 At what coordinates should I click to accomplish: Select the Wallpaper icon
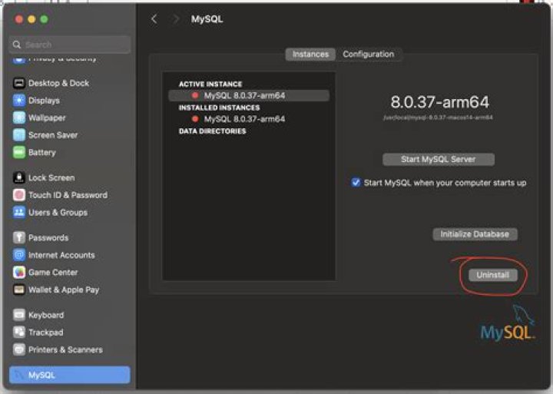(19, 118)
